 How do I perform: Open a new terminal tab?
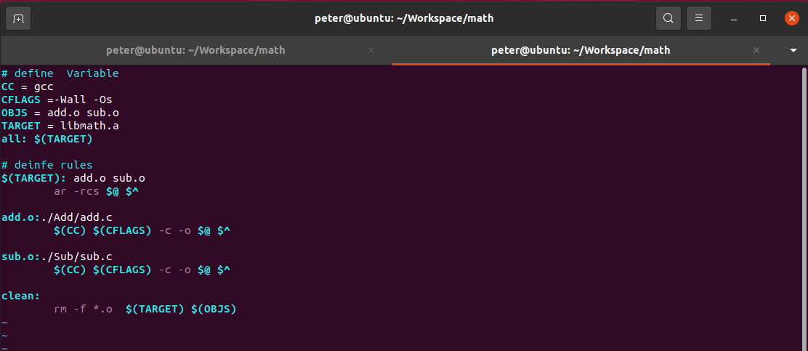[x=18, y=18]
